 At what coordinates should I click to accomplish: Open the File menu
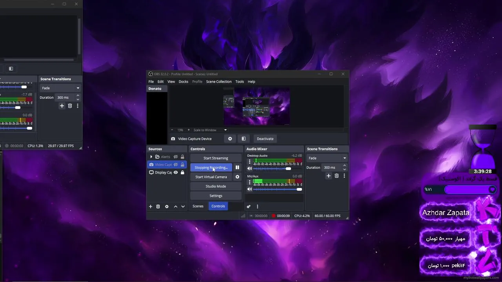tap(151, 81)
